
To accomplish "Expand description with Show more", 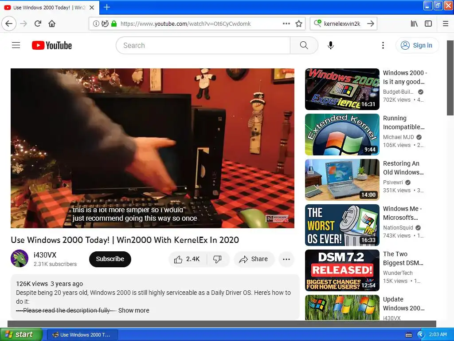I will [x=134, y=310].
